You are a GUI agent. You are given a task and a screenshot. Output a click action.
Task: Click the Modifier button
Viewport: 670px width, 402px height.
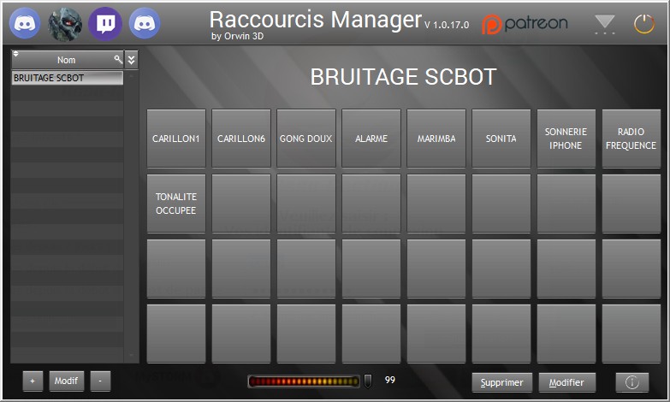pos(566,382)
